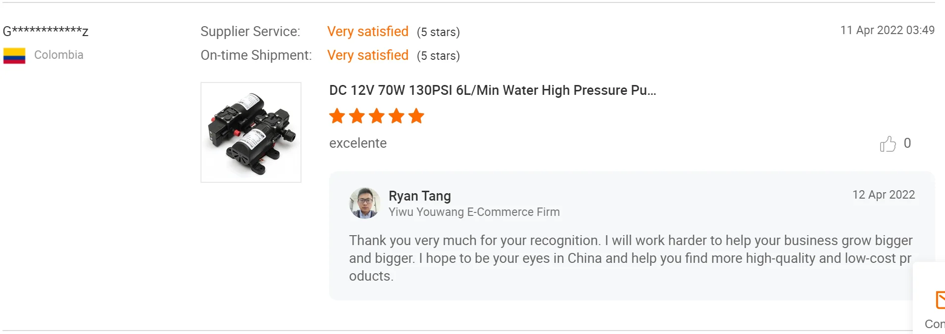945x334 pixels.
Task: Click the fifth orange rating star
Action: coord(416,116)
